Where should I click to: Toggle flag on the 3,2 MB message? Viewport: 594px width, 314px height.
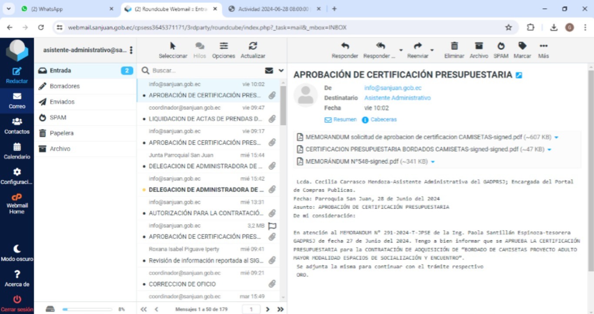tap(272, 226)
